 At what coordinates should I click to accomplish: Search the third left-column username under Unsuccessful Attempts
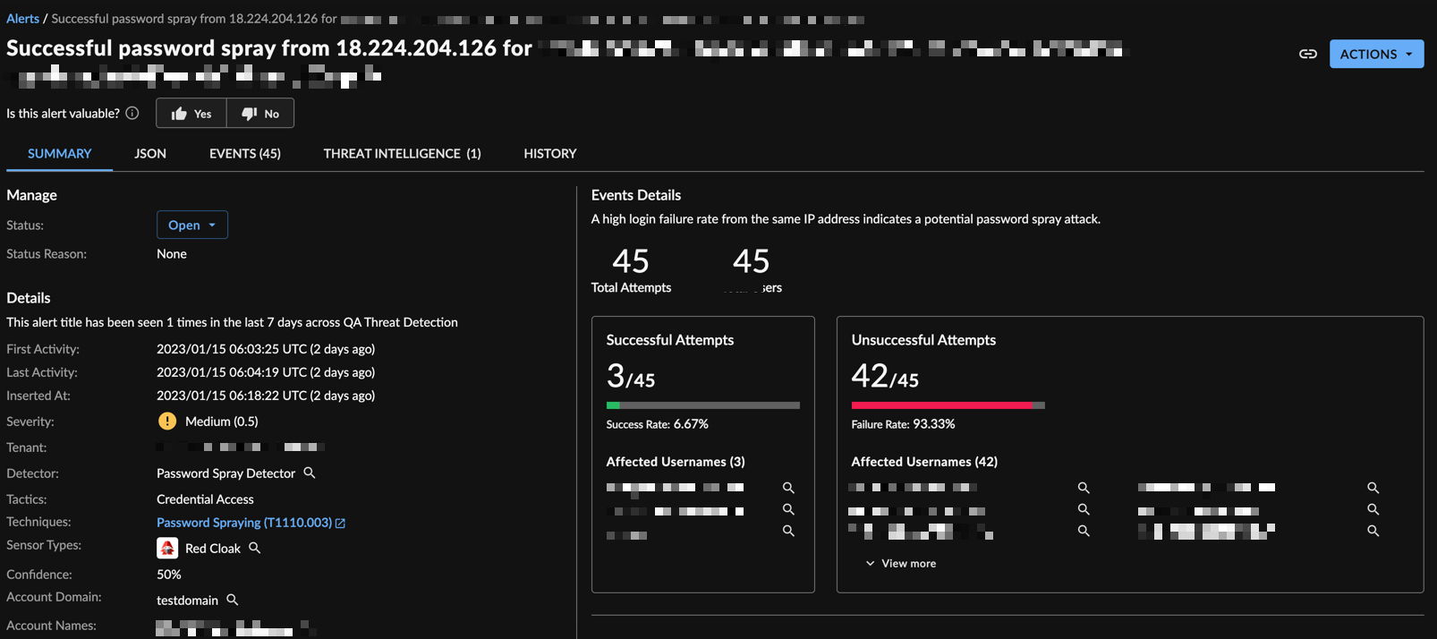1084,531
